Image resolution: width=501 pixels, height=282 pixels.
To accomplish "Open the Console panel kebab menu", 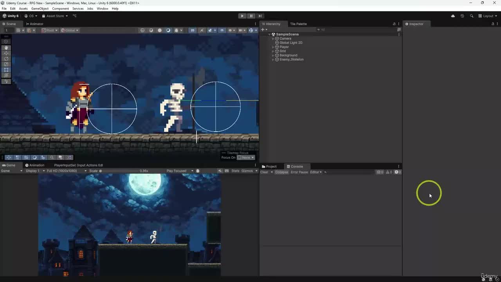I will click(x=399, y=166).
